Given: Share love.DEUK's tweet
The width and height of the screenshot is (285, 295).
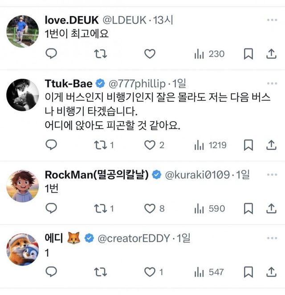Looking at the screenshot, I should 271,54.
